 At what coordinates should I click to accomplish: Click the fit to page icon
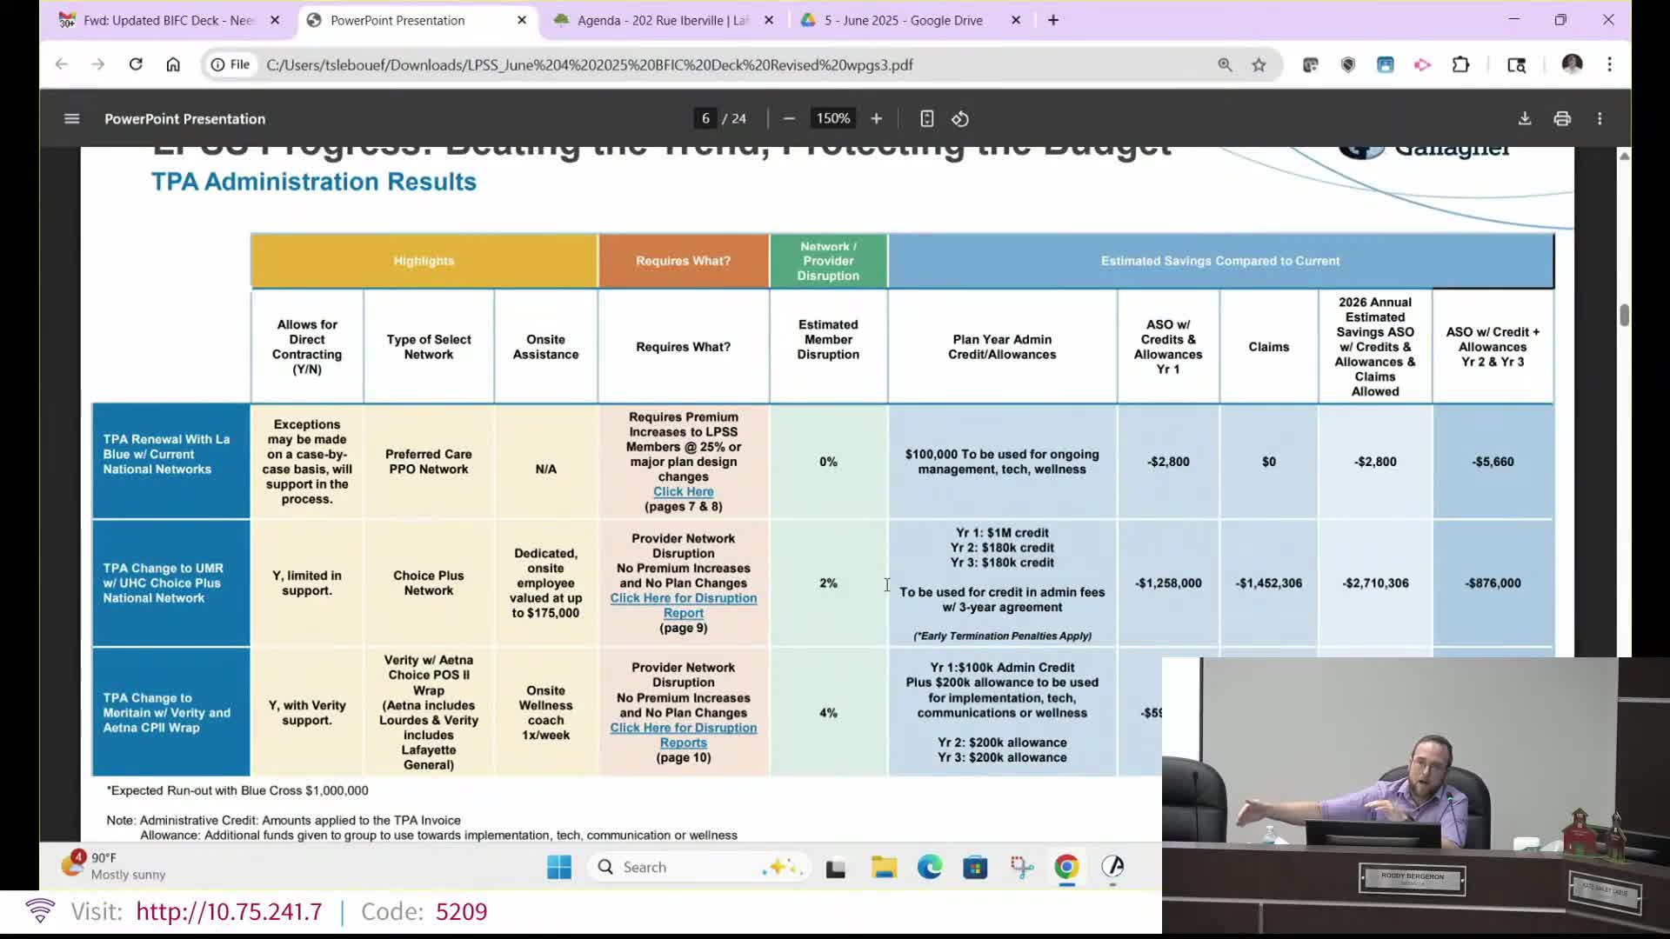click(x=927, y=119)
